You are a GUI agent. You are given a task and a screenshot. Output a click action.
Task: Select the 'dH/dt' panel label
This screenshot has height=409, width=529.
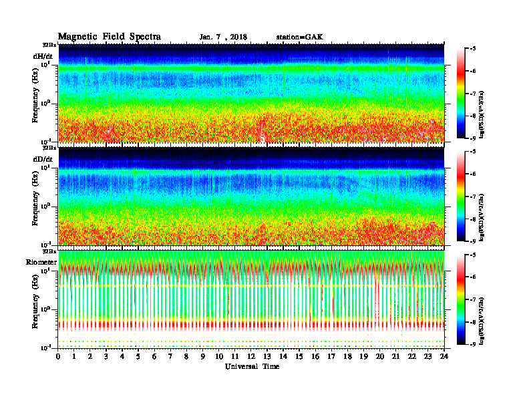43,56
